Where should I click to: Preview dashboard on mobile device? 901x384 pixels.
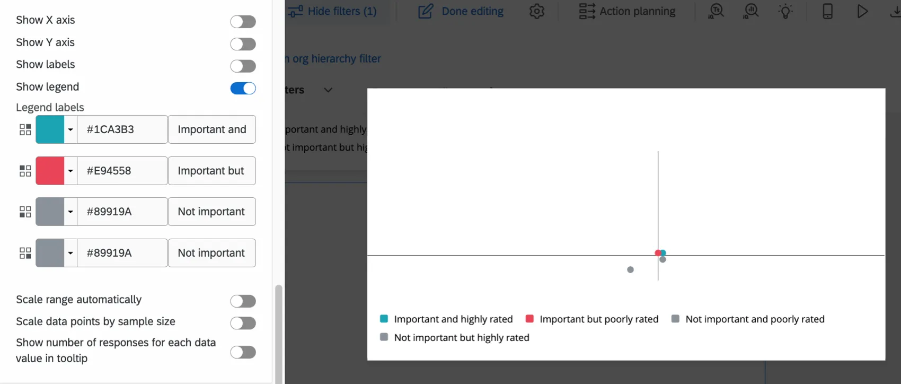pos(827,11)
